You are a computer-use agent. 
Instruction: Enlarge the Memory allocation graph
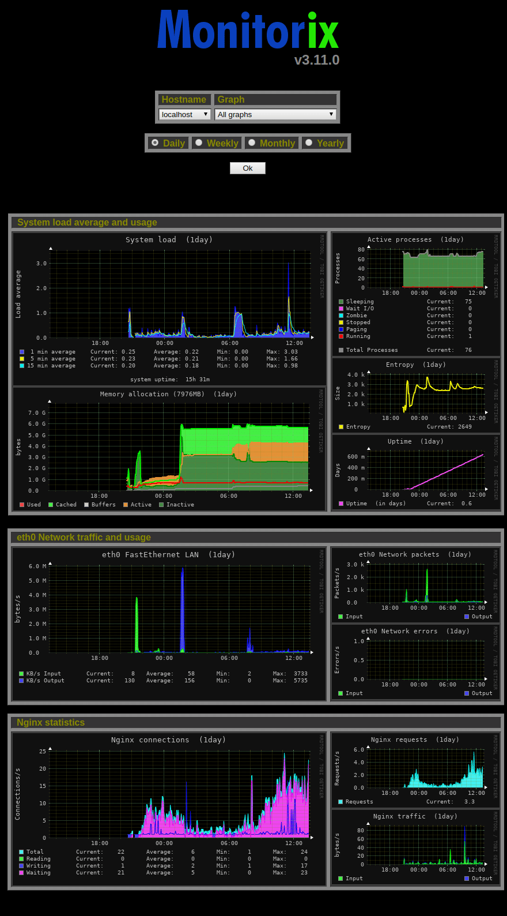coord(169,449)
